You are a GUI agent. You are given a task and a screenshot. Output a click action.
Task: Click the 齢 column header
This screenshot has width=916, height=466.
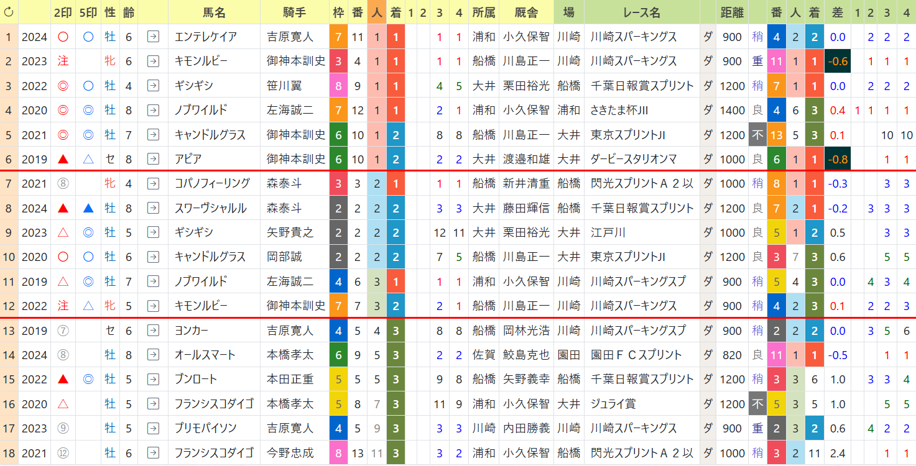[x=129, y=12]
